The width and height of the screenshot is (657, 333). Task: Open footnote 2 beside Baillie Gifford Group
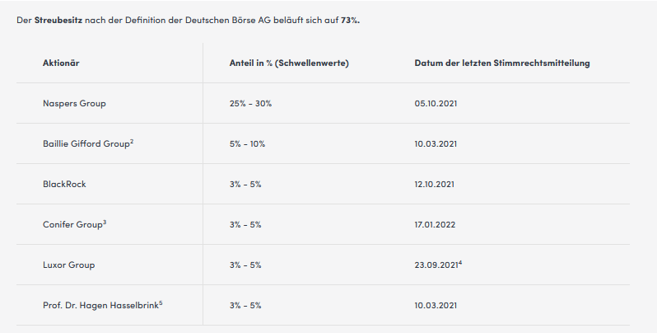click(x=132, y=142)
